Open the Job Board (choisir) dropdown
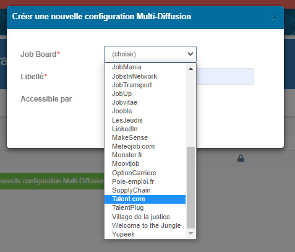 pos(150,54)
